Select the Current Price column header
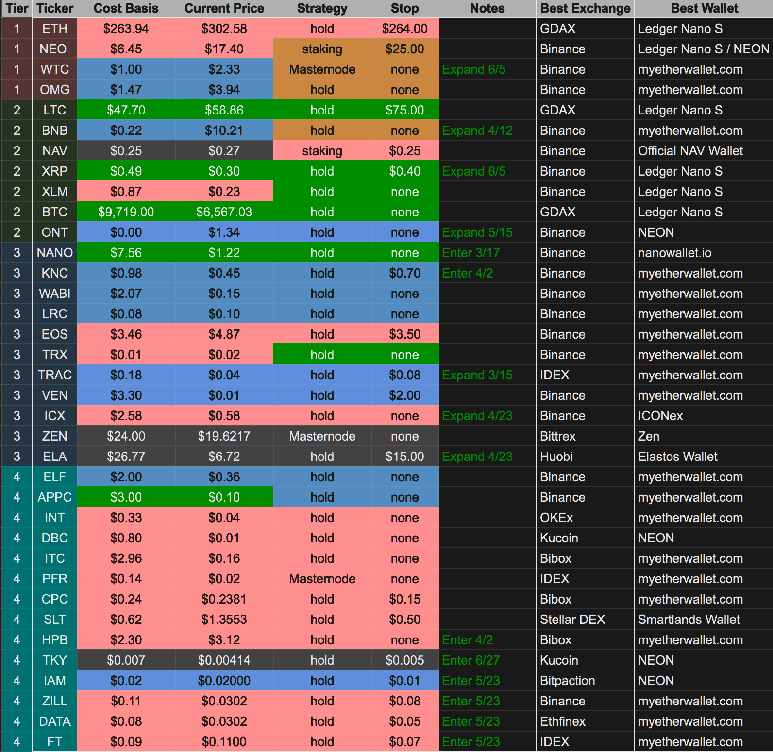The height and width of the screenshot is (752, 773). (x=224, y=8)
